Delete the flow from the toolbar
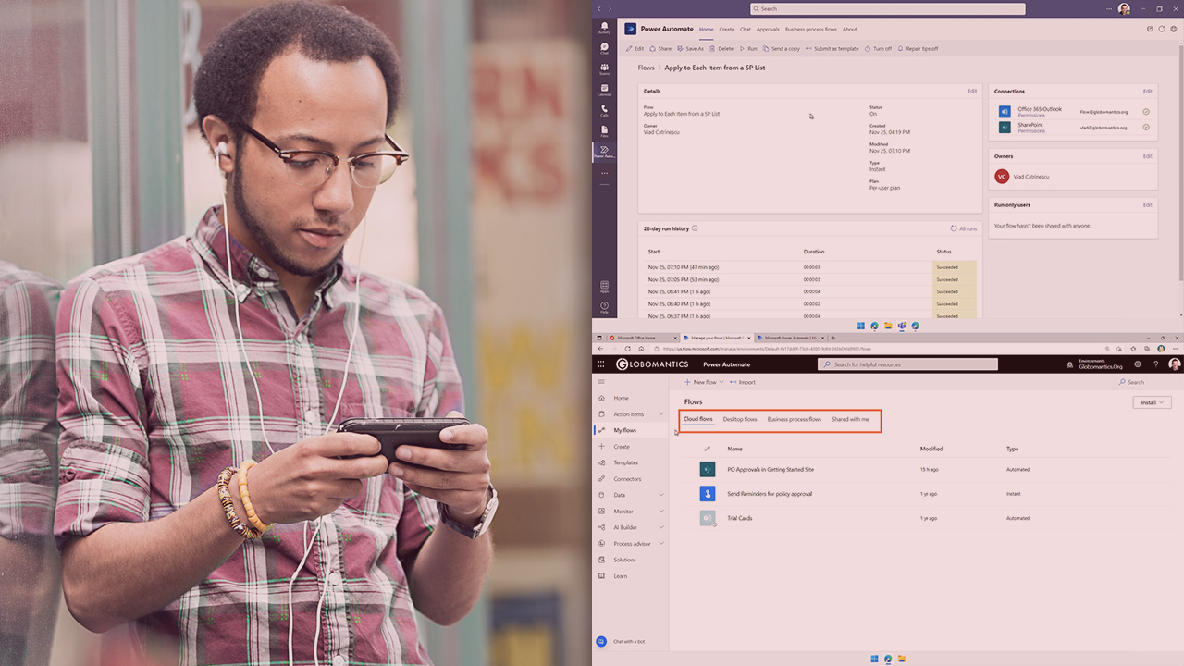The image size is (1184, 666). [x=721, y=49]
